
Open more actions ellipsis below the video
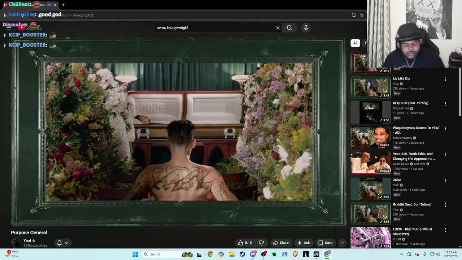[342, 243]
